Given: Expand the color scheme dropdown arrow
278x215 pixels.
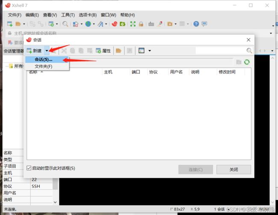Looking at the screenshot, I should point(82,24).
